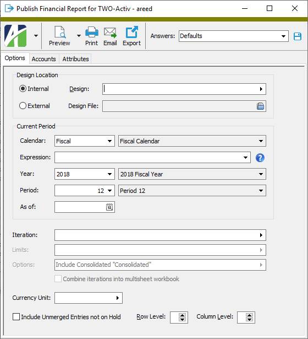Click the Row Level spinner arrows

click(x=182, y=318)
